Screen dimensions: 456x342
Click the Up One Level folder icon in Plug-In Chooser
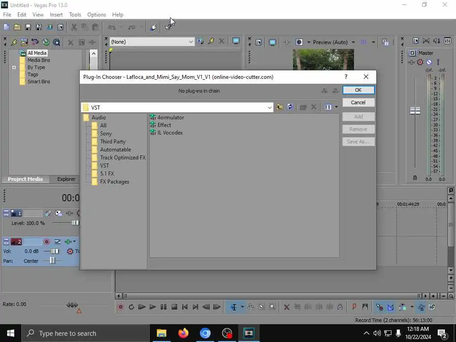pyautogui.click(x=280, y=107)
